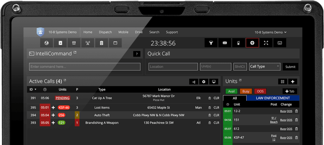
Task: Submit the Quick Call
Action: coord(290,67)
